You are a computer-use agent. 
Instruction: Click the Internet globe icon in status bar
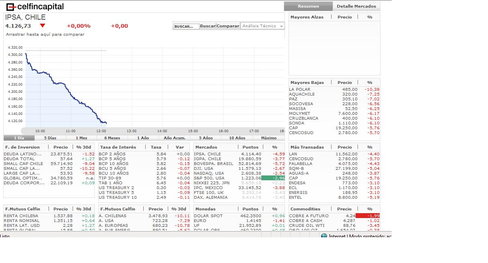tap(324, 236)
